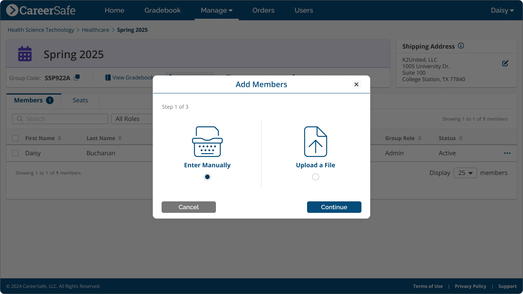Select the Enter Manually keyboard icon

point(207,141)
